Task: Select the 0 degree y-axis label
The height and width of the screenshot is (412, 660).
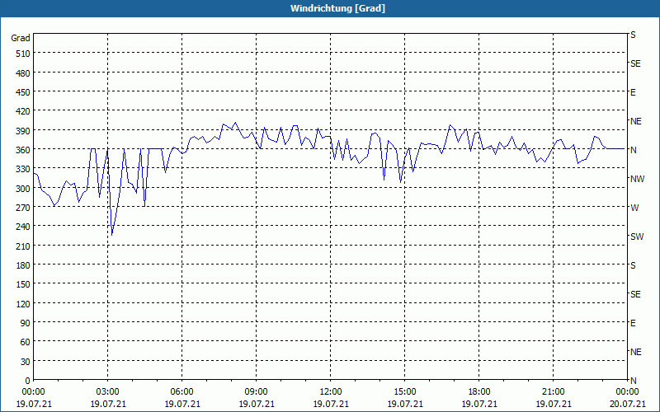Action: click(x=28, y=381)
